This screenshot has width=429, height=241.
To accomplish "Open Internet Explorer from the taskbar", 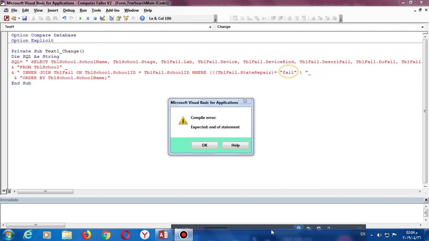I will click(x=28, y=235).
